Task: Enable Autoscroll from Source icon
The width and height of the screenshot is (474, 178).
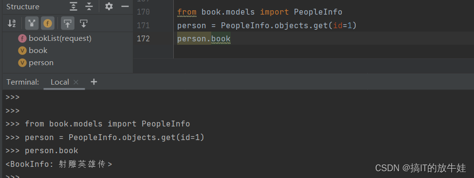Action: [84, 23]
